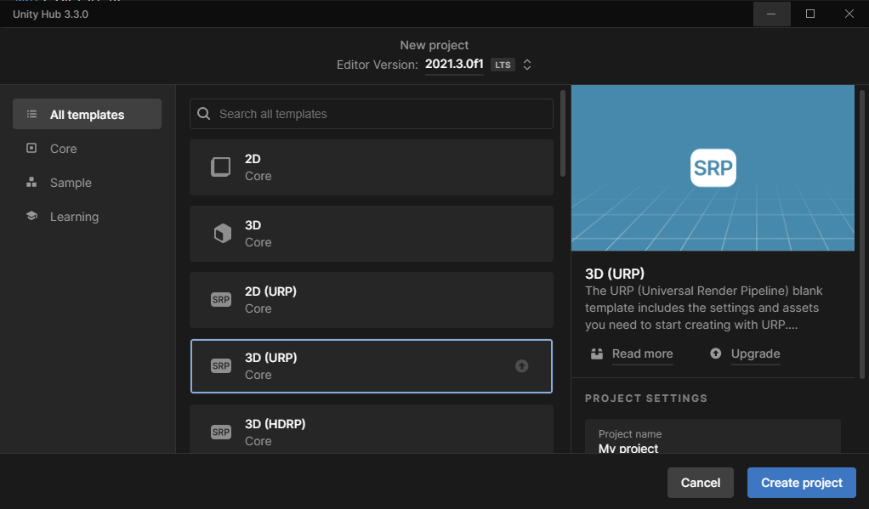Click the package icon next to Read more
The height and width of the screenshot is (509, 869).
597,353
